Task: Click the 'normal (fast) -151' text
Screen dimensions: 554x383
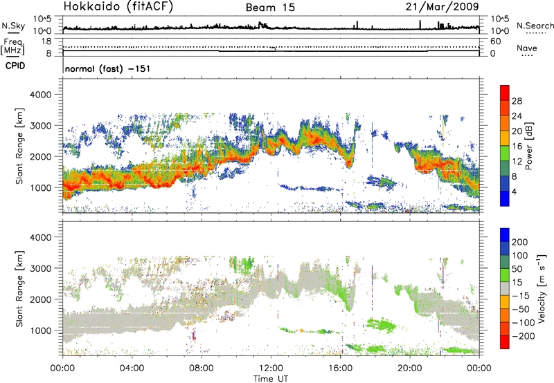Action: pyautogui.click(x=107, y=68)
